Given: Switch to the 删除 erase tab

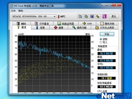Looking at the screenshot, I should pyautogui.click(x=21, y=24).
